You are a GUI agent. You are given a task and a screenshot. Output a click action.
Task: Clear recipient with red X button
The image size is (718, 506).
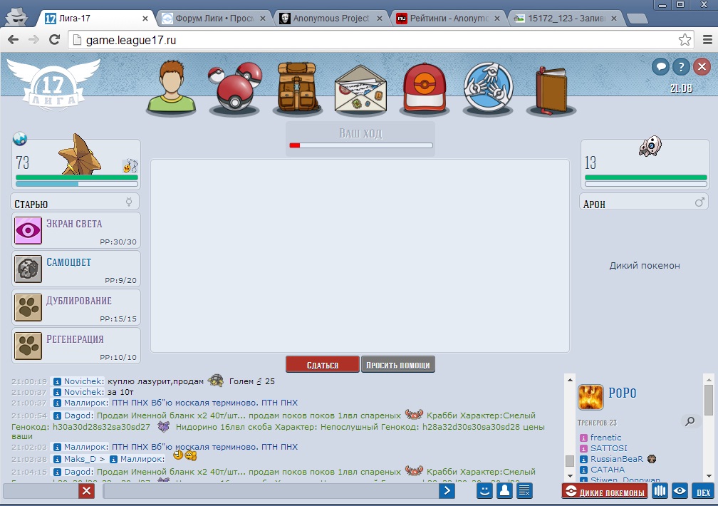coord(87,491)
